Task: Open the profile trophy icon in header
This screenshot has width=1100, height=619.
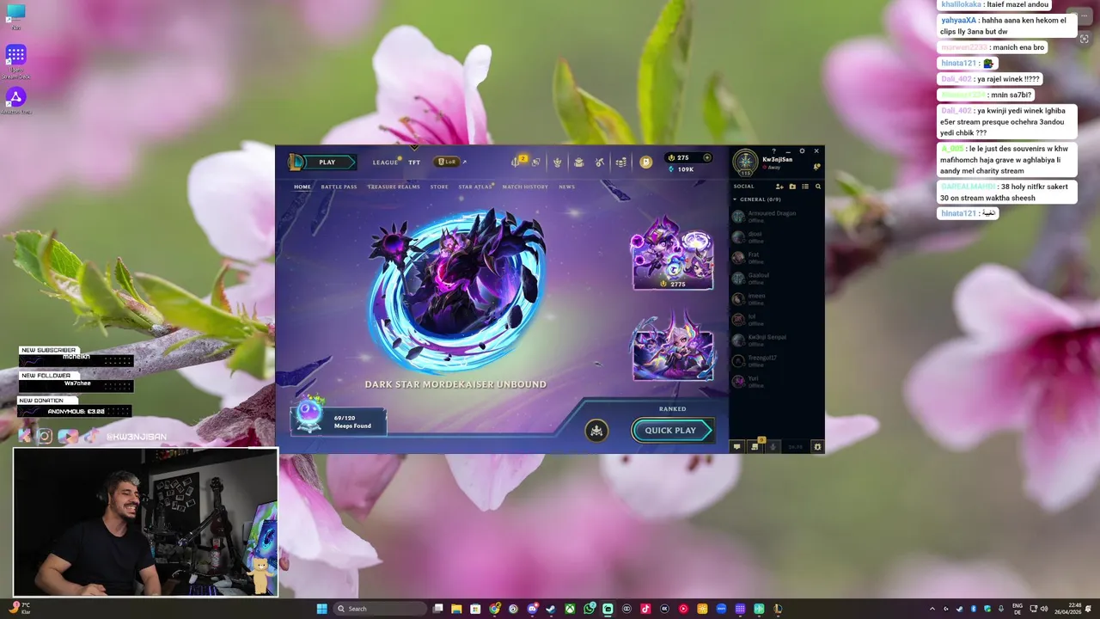Action: click(557, 162)
